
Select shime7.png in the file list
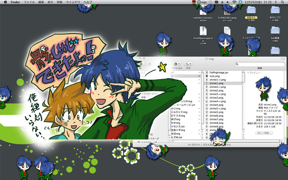pyautogui.click(x=216, y=119)
